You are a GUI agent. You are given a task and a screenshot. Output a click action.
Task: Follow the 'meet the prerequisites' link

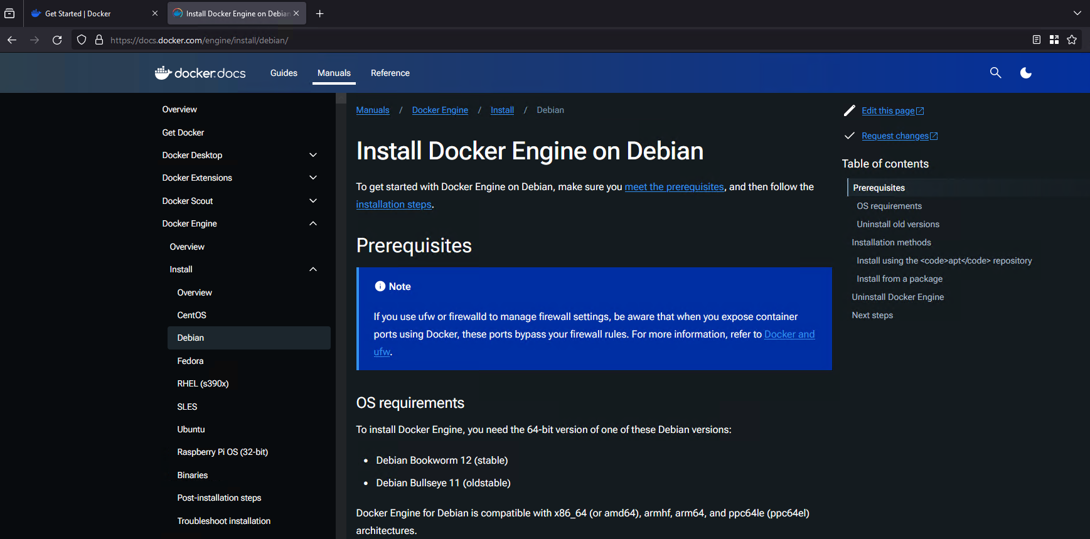[674, 186]
